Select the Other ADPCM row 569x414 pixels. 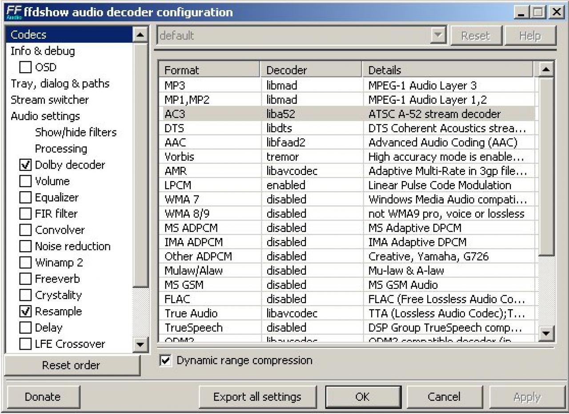tap(347, 256)
